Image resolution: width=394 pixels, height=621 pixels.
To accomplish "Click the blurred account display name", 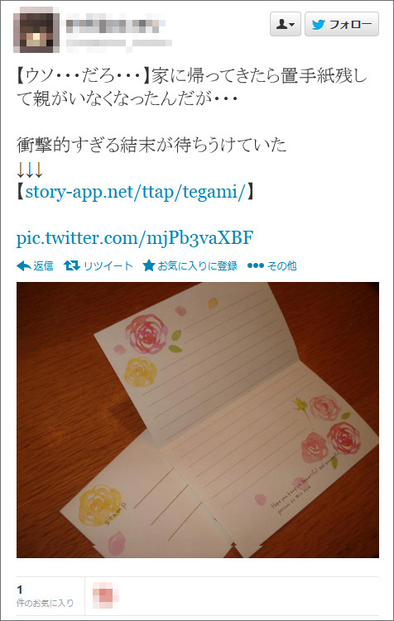I will 115,26.
